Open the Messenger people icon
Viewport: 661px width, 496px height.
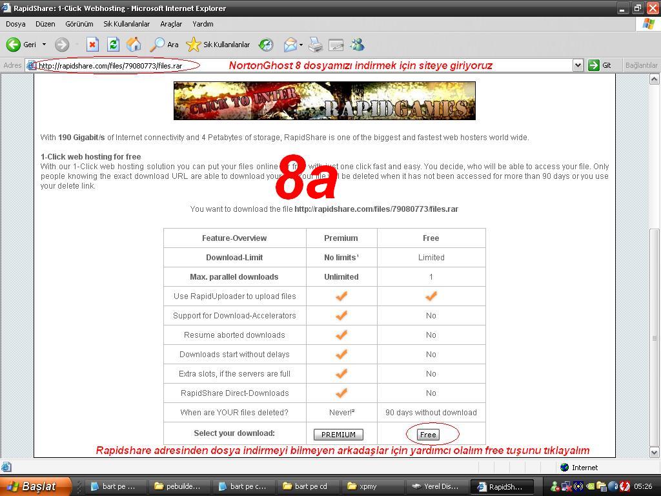click(357, 45)
